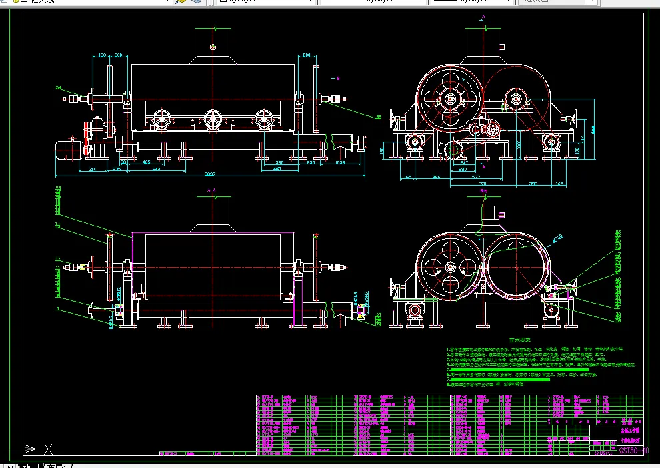Switch to the 布局1 layout tab
660x468 pixels.
58,466
